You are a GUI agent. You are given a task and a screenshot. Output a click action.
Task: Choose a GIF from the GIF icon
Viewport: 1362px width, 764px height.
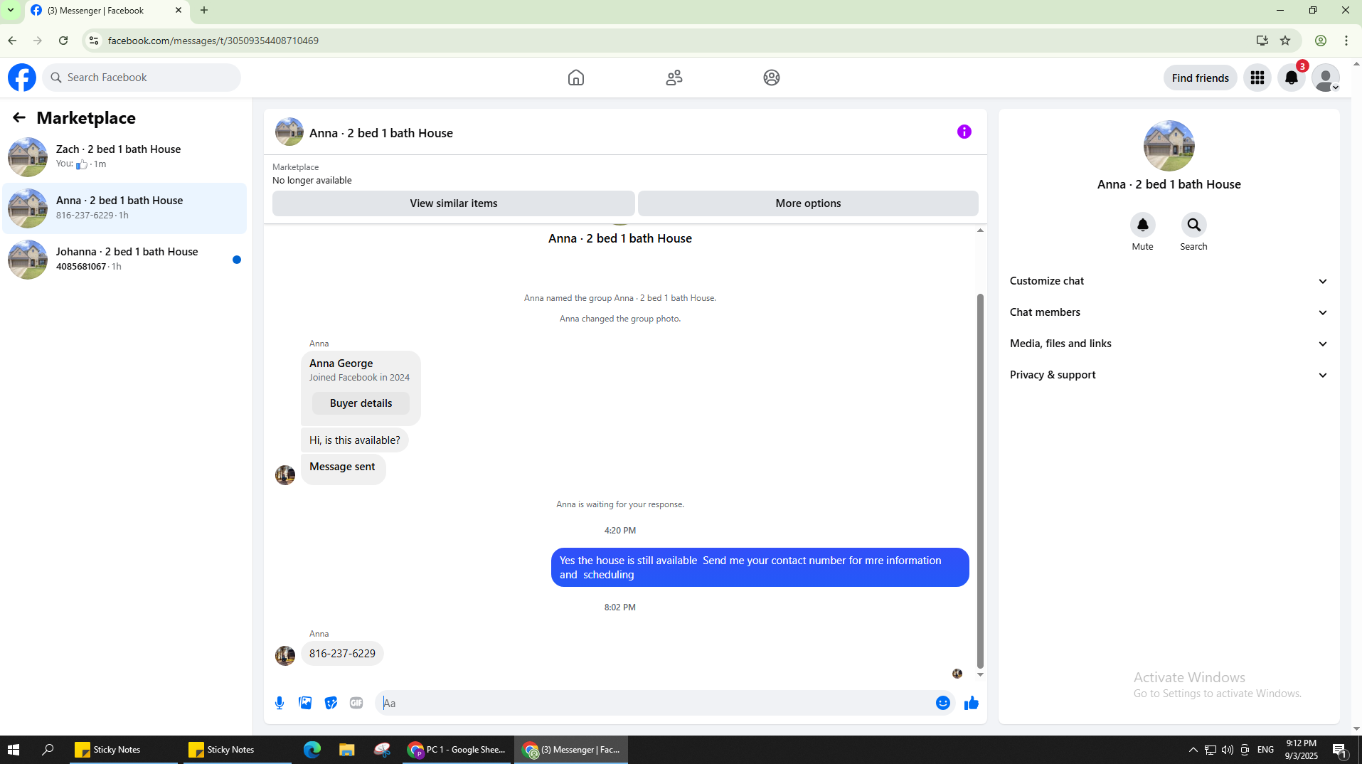[x=356, y=703]
